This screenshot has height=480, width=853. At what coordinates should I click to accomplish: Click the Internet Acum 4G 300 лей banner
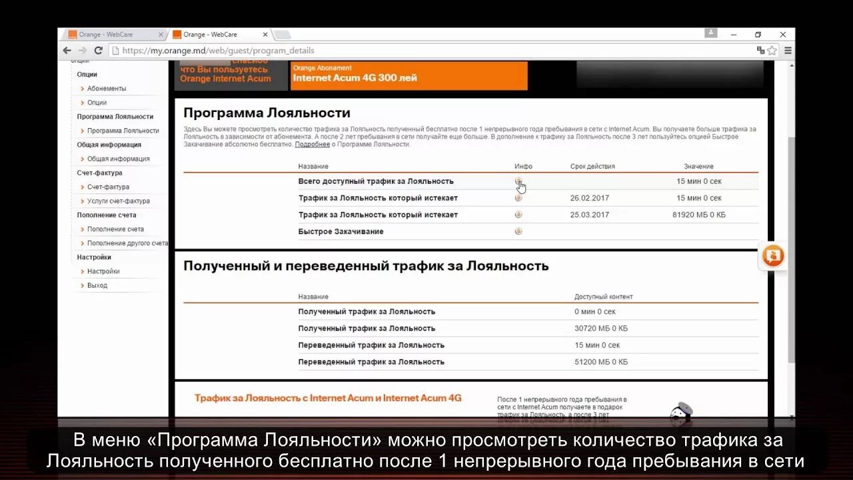(409, 75)
